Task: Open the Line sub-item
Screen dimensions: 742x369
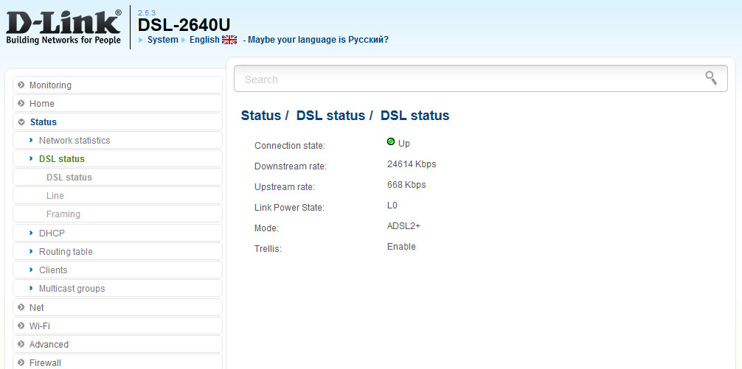Action: pyautogui.click(x=117, y=196)
